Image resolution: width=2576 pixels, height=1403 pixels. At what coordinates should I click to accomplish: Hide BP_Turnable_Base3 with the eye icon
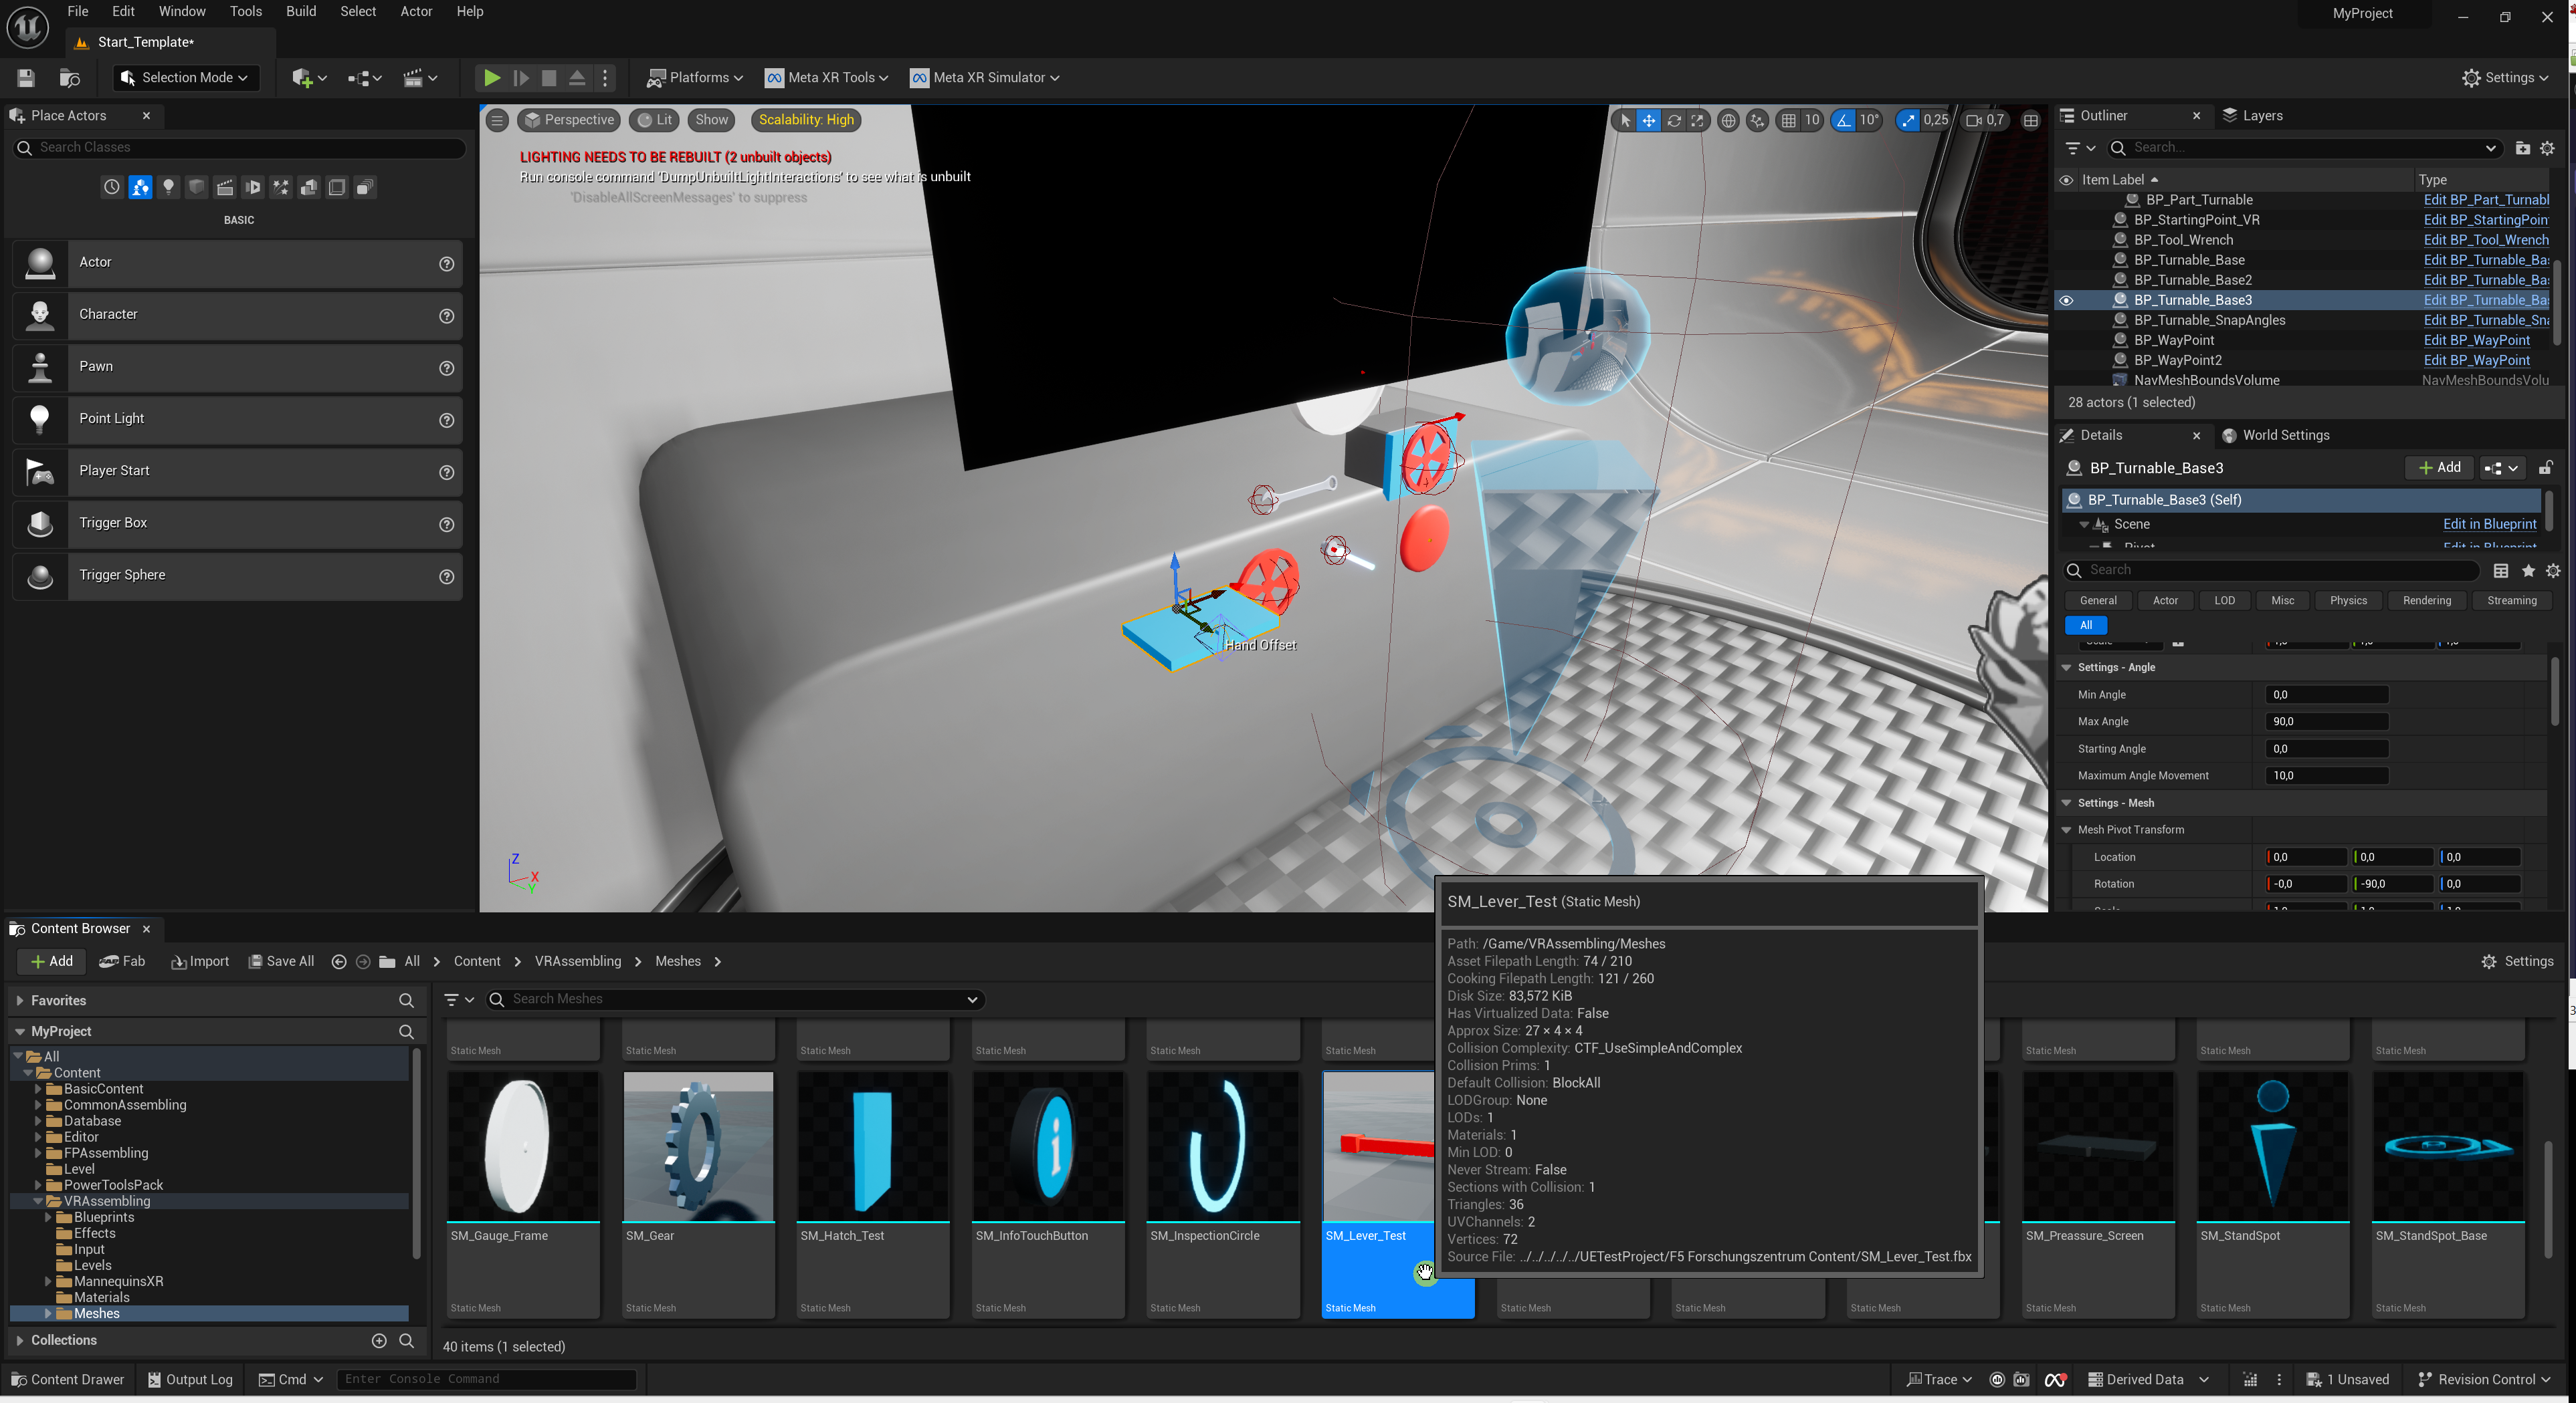tap(2066, 300)
